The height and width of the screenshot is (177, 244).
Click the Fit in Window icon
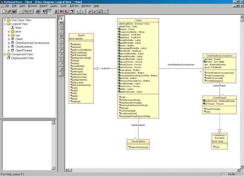tap(100, 11)
